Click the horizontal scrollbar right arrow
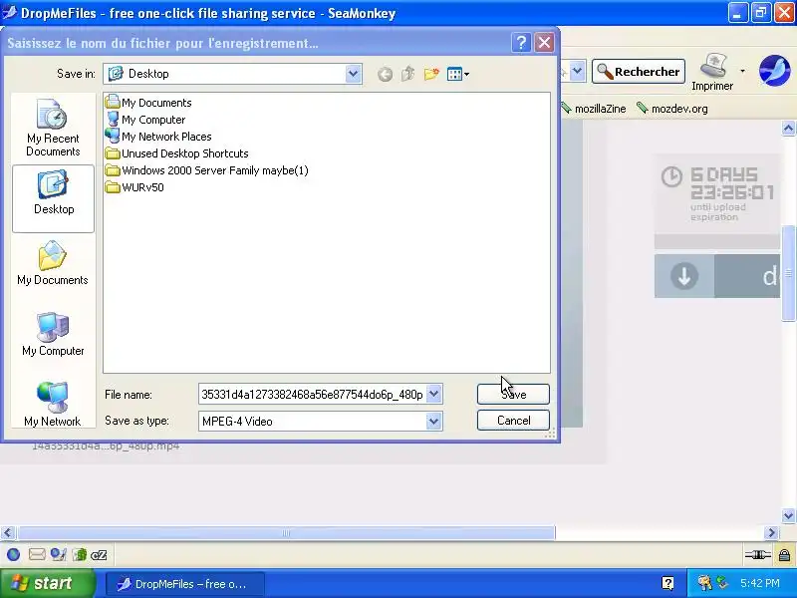Screen dimensions: 797x598 click(771, 533)
